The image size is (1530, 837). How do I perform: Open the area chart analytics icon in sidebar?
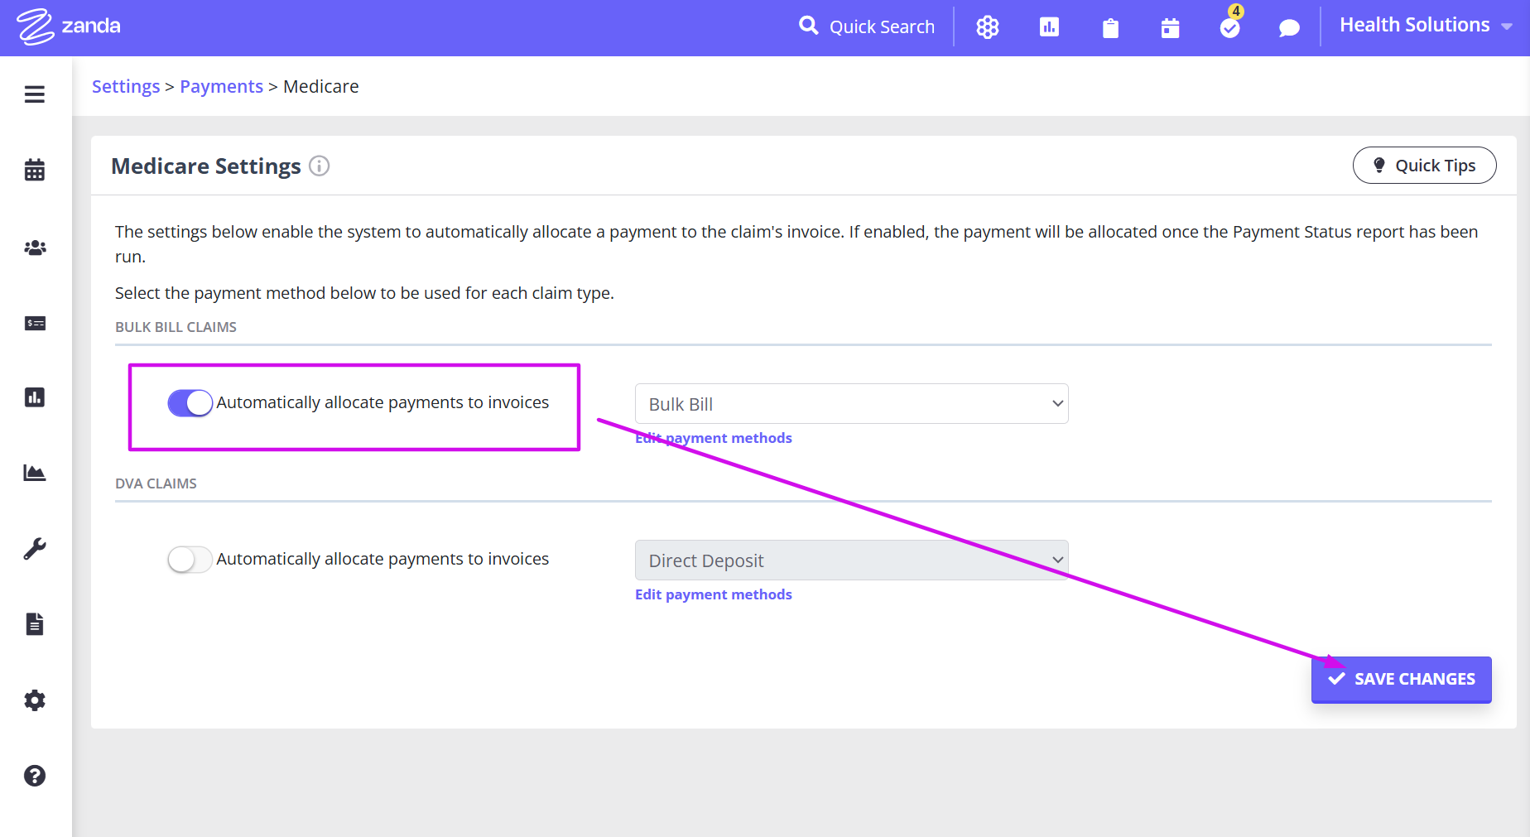35,473
